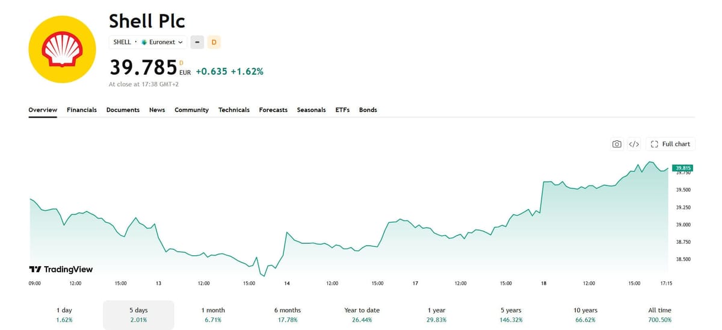Switch to the Financials tab
This screenshot has width=722, height=330.
pos(82,110)
